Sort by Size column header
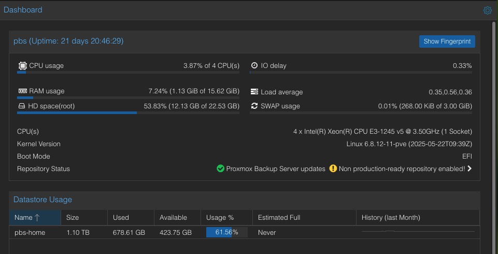498x254 pixels. click(73, 217)
